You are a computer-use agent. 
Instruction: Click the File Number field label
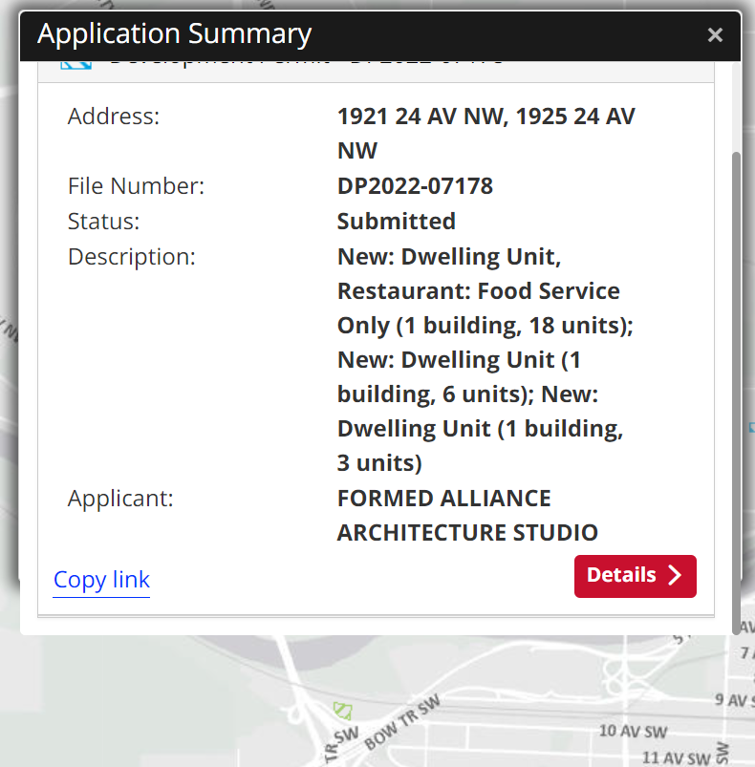136,185
